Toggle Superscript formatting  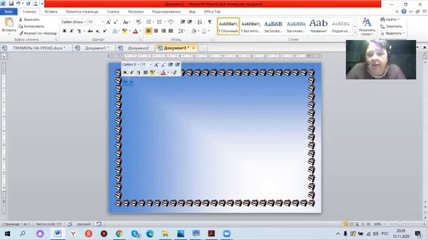[x=105, y=31]
